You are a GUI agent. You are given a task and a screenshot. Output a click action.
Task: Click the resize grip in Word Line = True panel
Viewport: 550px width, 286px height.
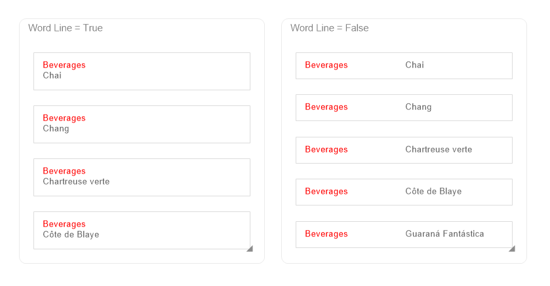click(x=250, y=249)
